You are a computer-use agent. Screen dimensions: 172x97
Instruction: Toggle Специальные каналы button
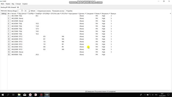(x=44, y=11)
